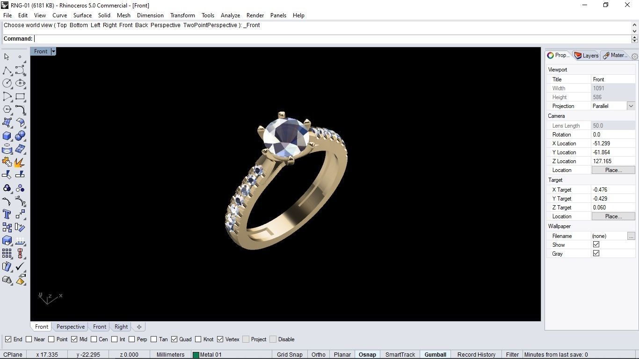Open the Surface menu
Image resolution: width=639 pixels, height=359 pixels.
click(x=82, y=15)
